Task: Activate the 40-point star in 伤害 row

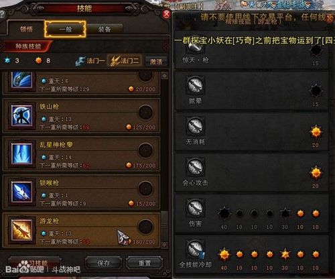Action: click(x=224, y=213)
